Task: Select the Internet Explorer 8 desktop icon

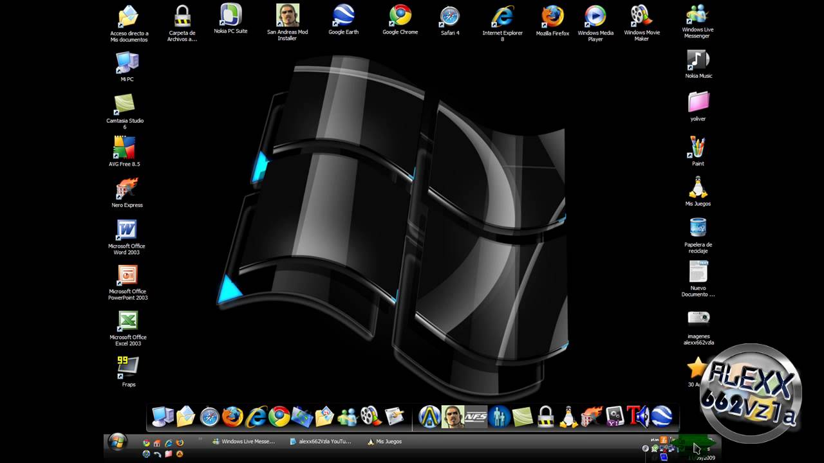Action: [x=503, y=23]
